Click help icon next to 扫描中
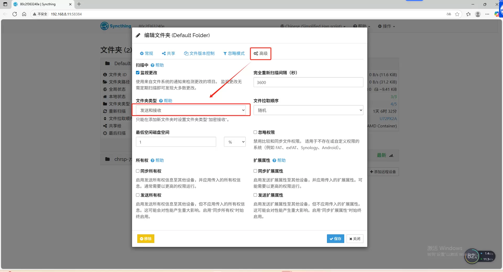This screenshot has height=272, width=503. pyautogui.click(x=152, y=65)
